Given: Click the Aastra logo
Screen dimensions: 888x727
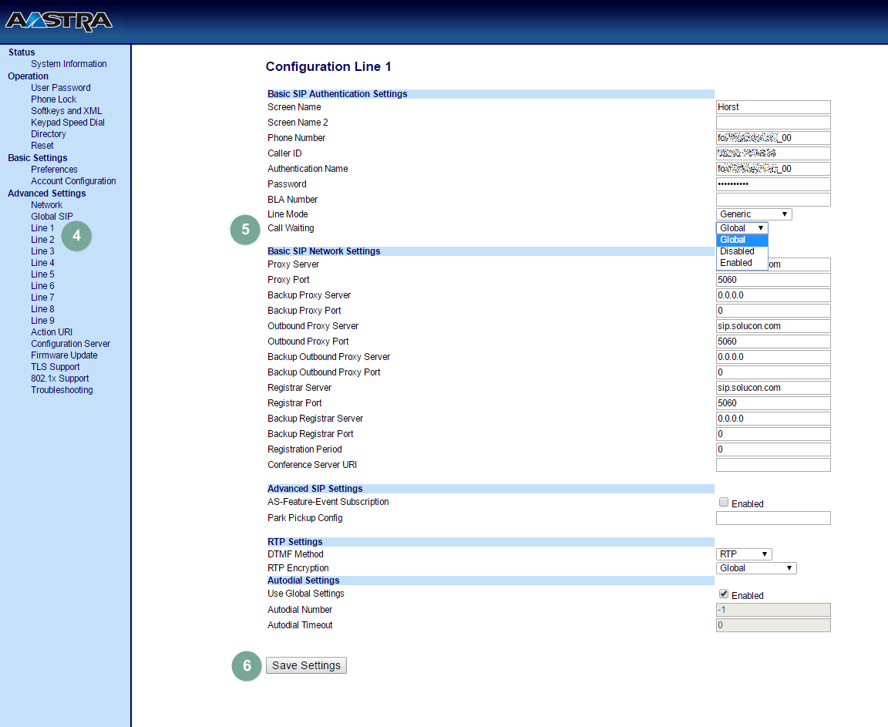Looking at the screenshot, I should click(x=59, y=22).
